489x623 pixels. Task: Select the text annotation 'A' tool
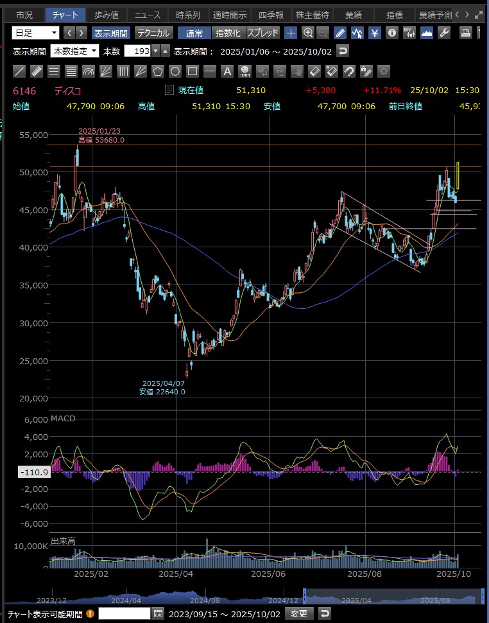coord(226,71)
